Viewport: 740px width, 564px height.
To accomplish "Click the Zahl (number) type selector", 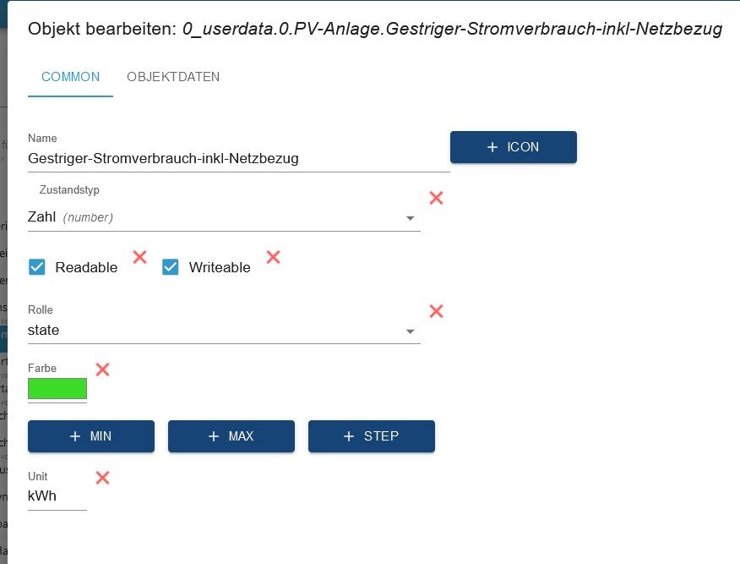I will pos(211,217).
